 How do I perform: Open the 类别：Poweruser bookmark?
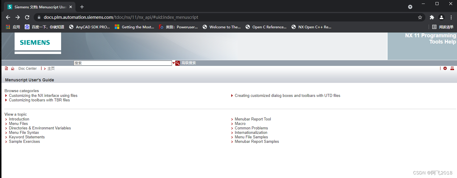[x=178, y=27]
